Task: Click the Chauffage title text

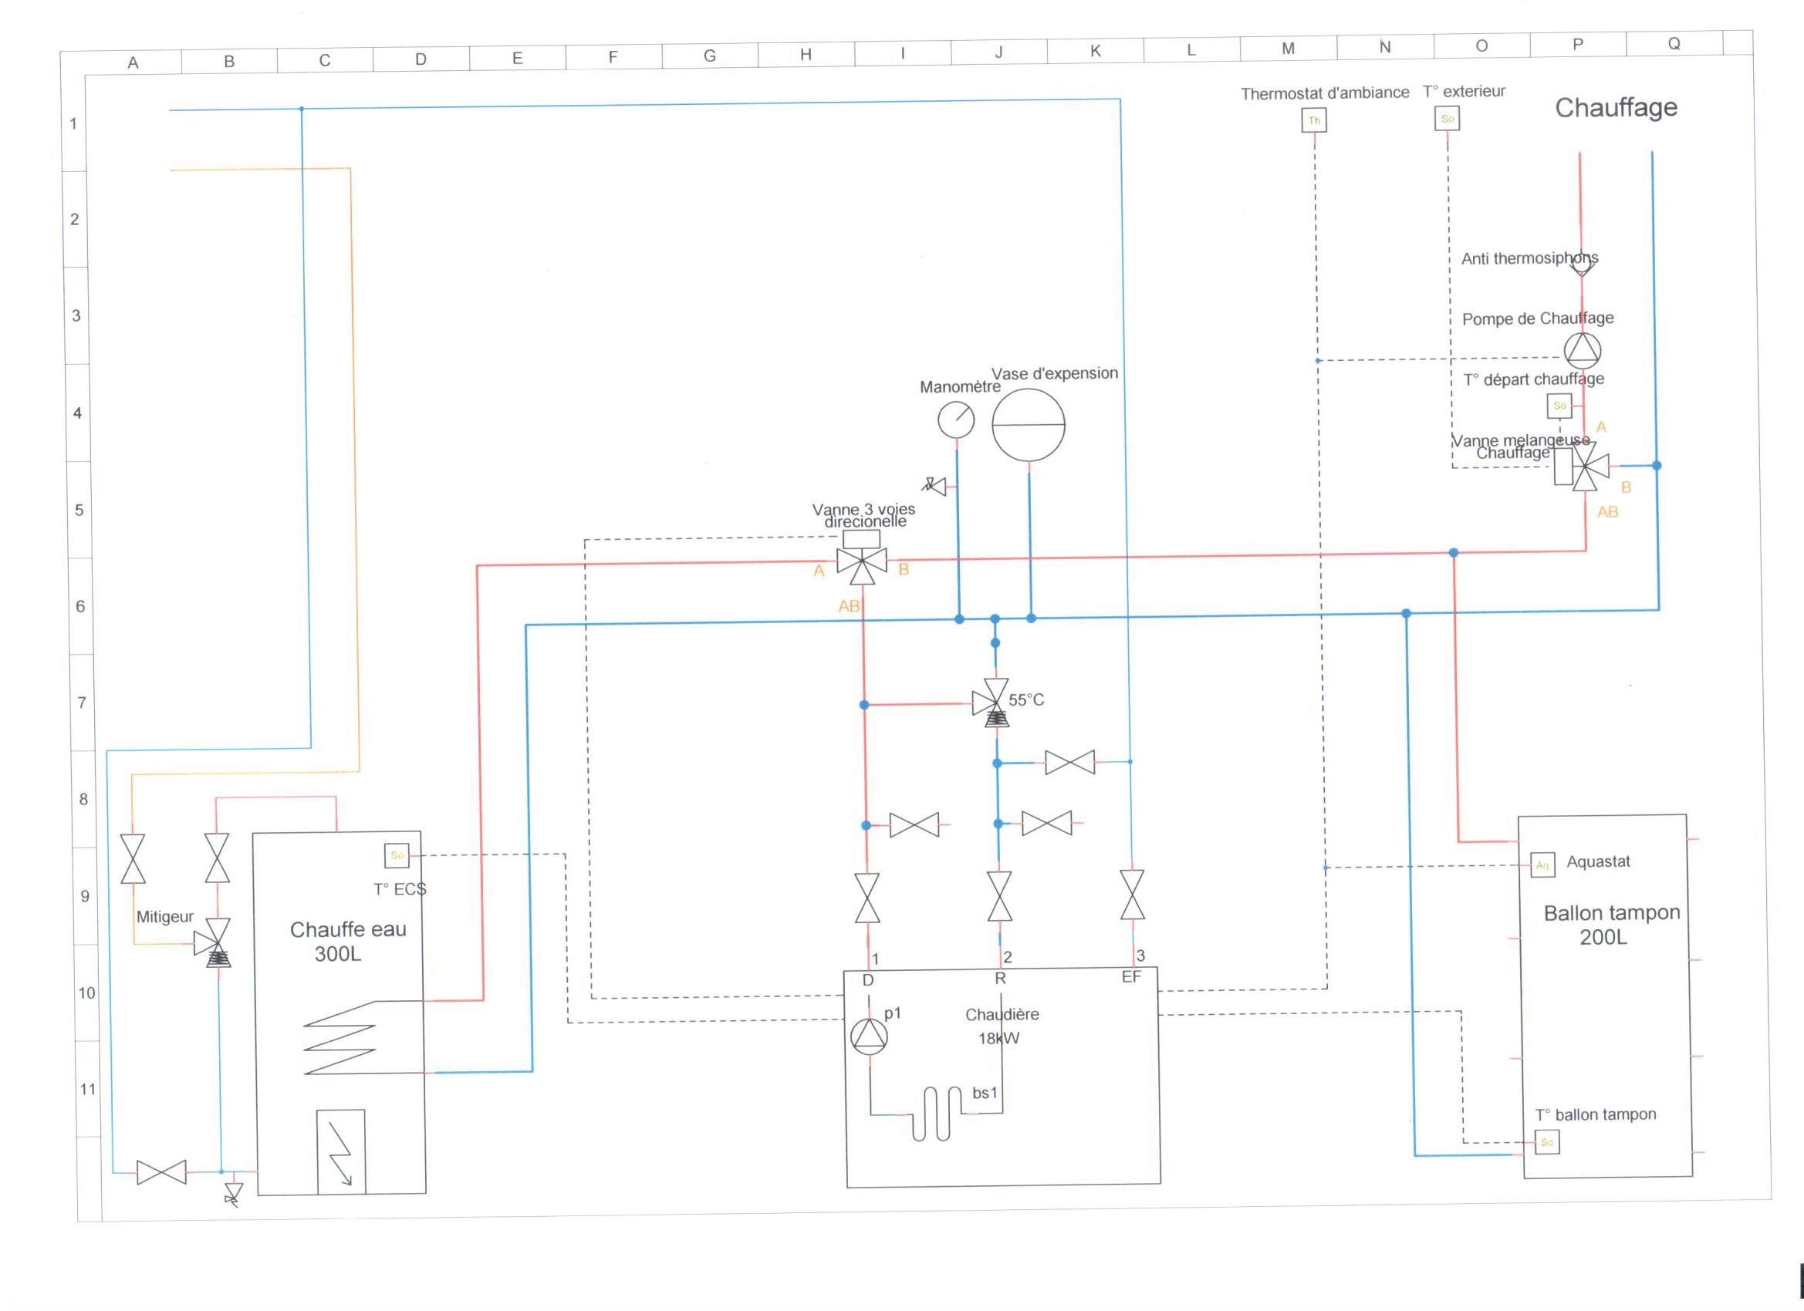Action: [1616, 107]
